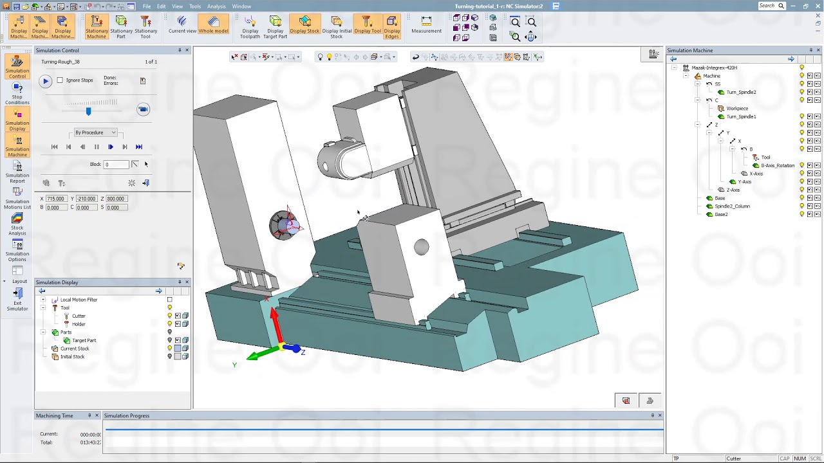Enable the Ignore Stops checkbox
The height and width of the screenshot is (463, 824).
click(x=60, y=80)
